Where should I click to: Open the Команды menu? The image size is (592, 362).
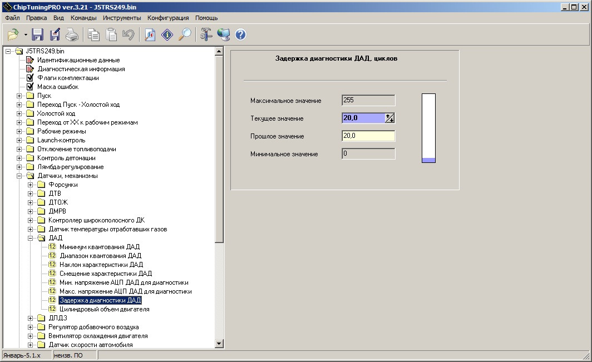(83, 18)
